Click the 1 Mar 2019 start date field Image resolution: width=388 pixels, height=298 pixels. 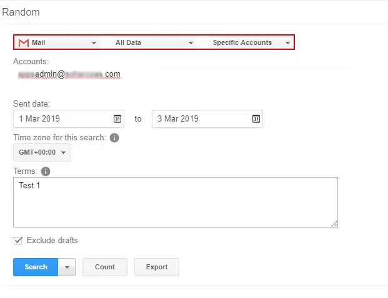61,118
